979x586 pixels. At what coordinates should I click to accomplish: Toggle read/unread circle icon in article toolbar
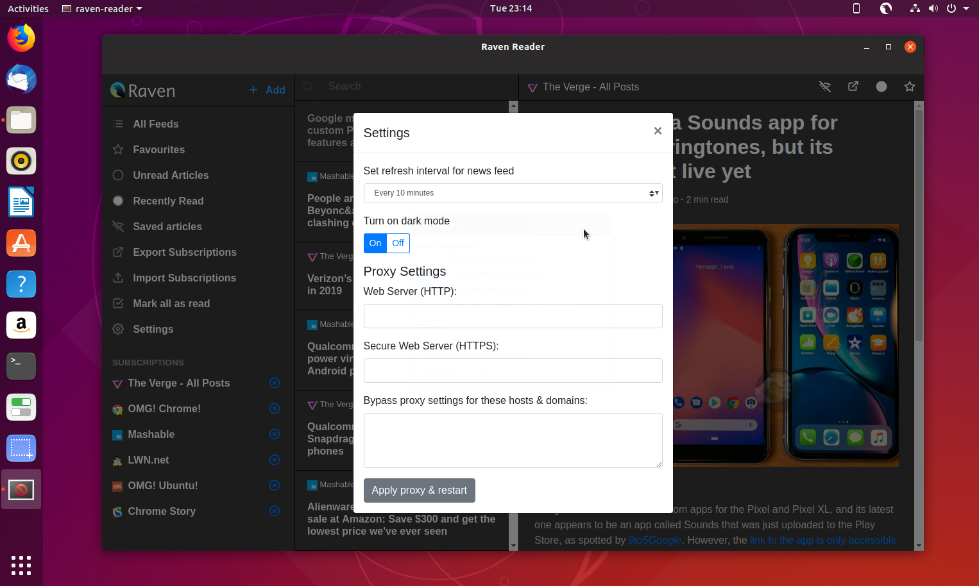[881, 87]
